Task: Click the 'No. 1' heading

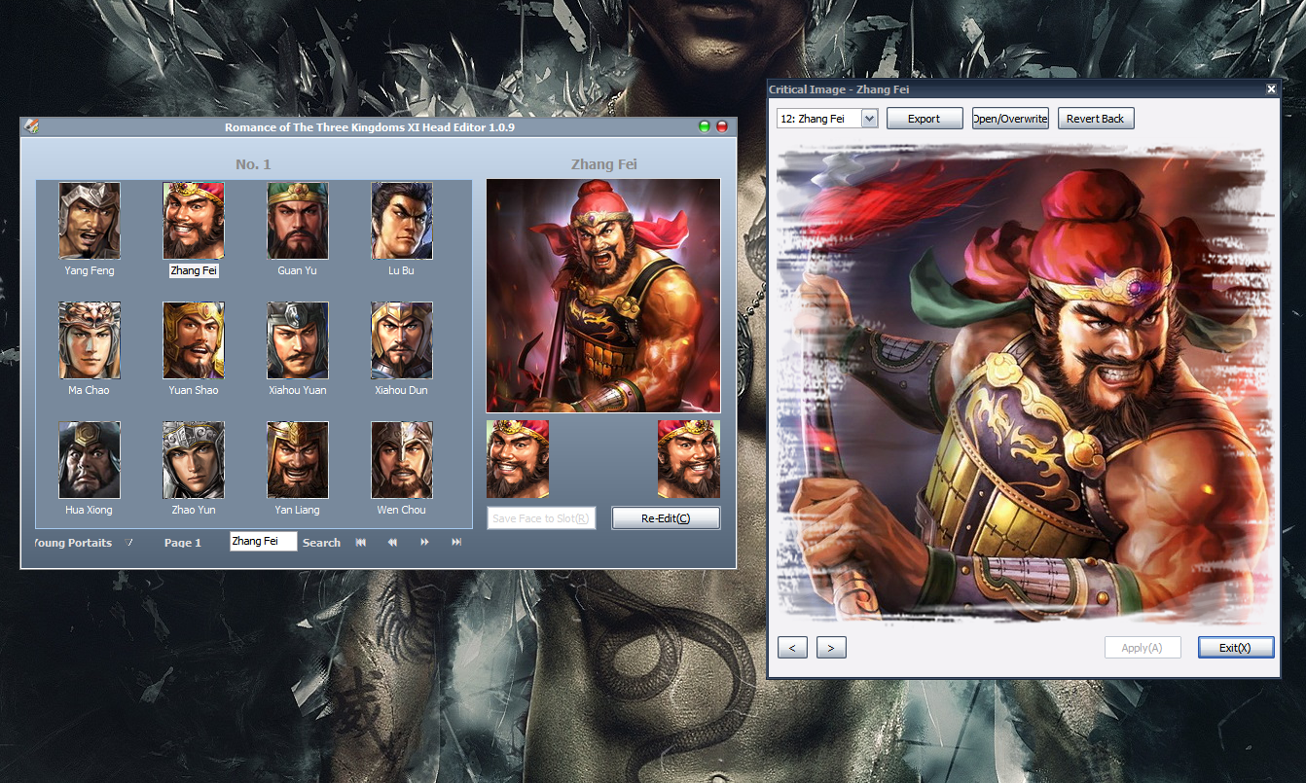Action: pos(253,164)
